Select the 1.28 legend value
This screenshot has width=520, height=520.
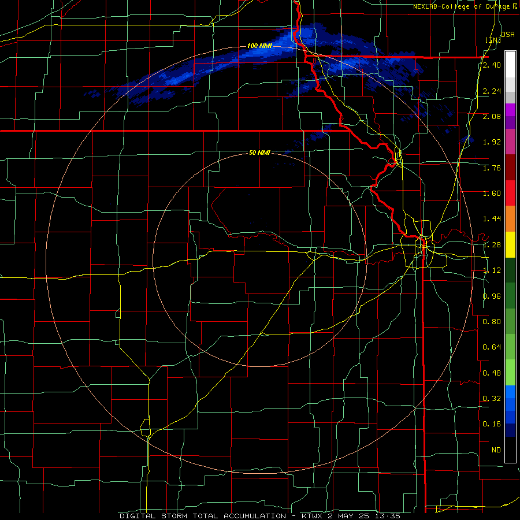(x=492, y=245)
